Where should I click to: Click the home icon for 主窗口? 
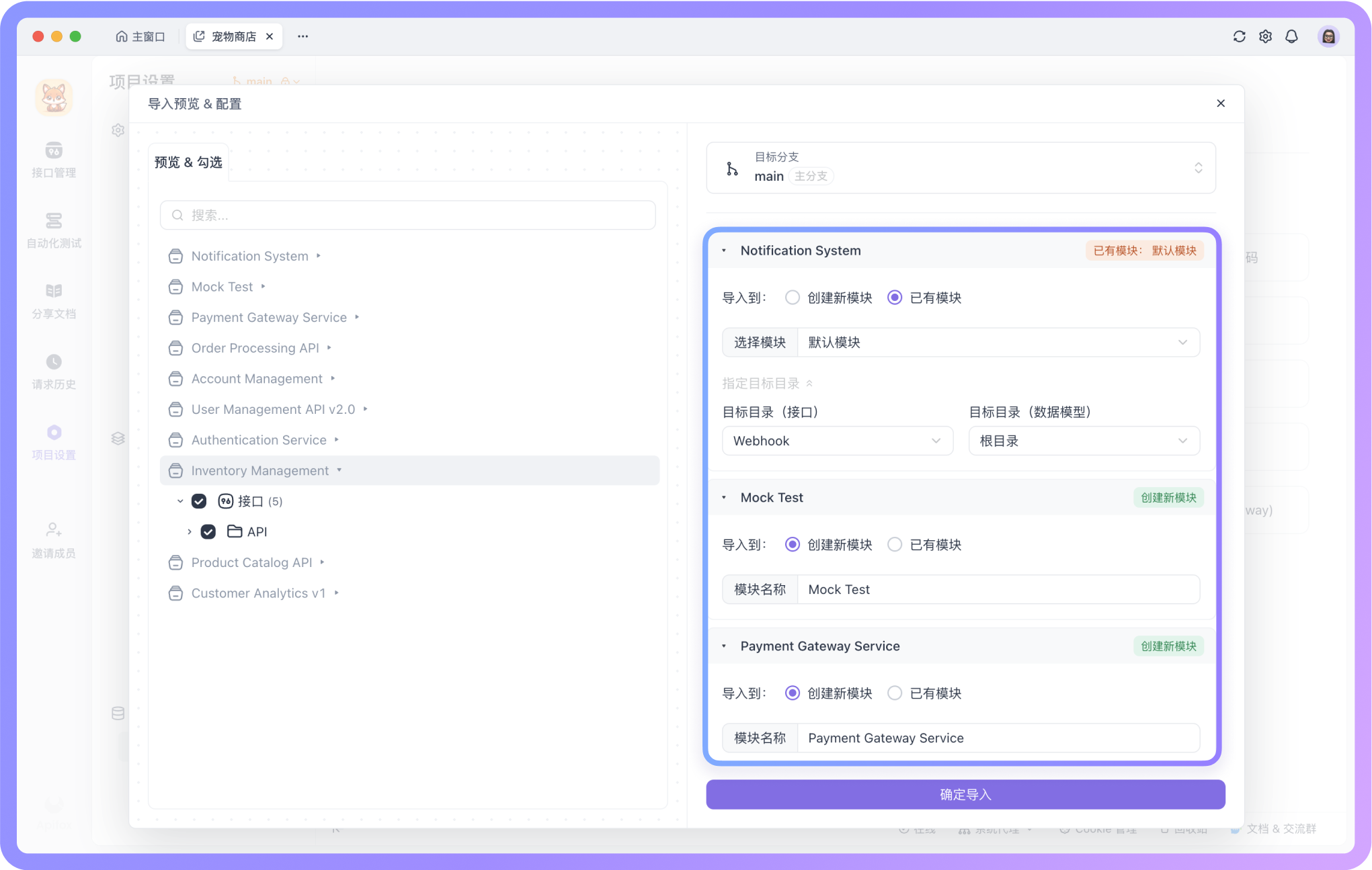[x=122, y=36]
